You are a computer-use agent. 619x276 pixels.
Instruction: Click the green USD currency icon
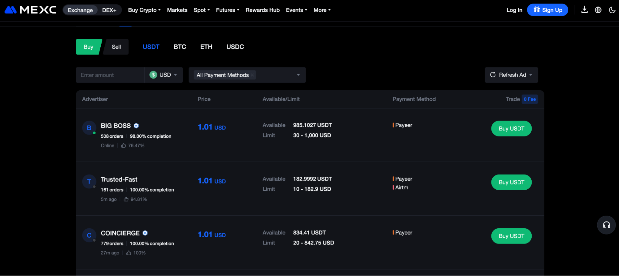[153, 75]
